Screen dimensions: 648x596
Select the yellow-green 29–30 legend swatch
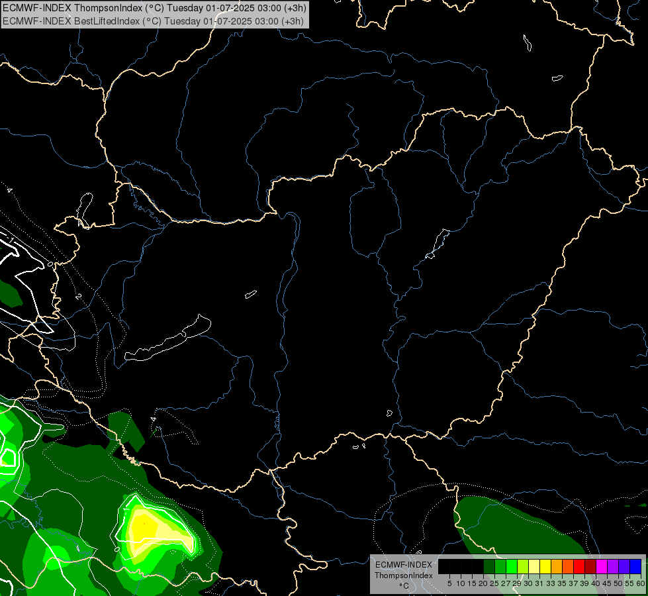523,566
